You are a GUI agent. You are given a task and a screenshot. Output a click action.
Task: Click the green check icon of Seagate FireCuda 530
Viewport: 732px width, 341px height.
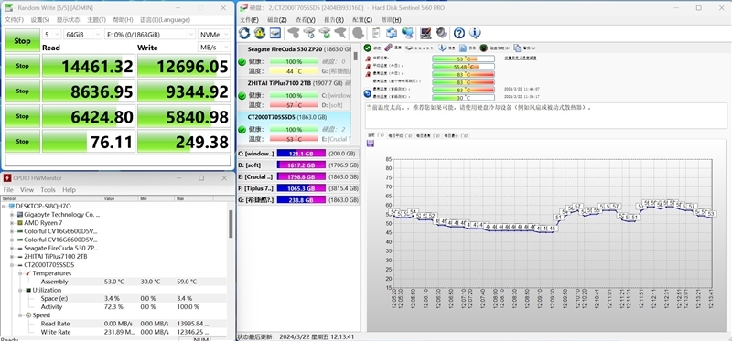coord(242,62)
